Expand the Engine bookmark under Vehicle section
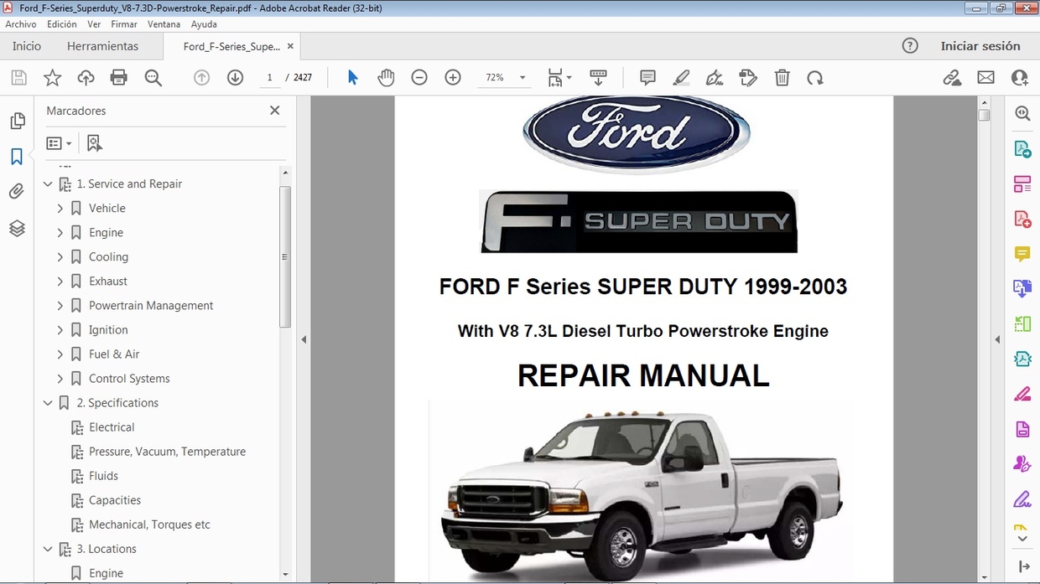The image size is (1040, 584). [x=59, y=232]
